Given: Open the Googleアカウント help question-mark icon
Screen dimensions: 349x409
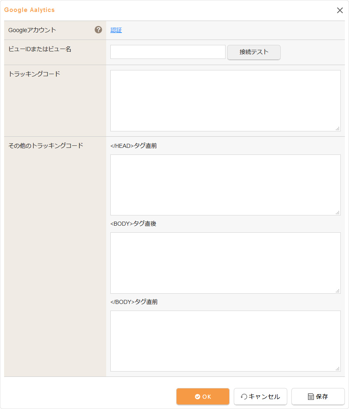Looking at the screenshot, I should [x=98, y=30].
